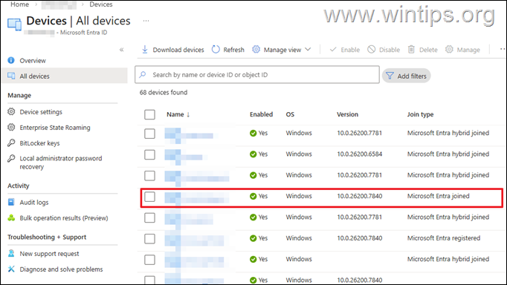Select the first device with version 10.0.26200.7781
This screenshot has height=285, width=507.
149,134
